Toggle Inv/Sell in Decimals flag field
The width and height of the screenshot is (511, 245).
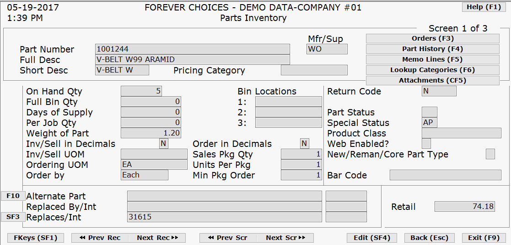tap(164, 144)
